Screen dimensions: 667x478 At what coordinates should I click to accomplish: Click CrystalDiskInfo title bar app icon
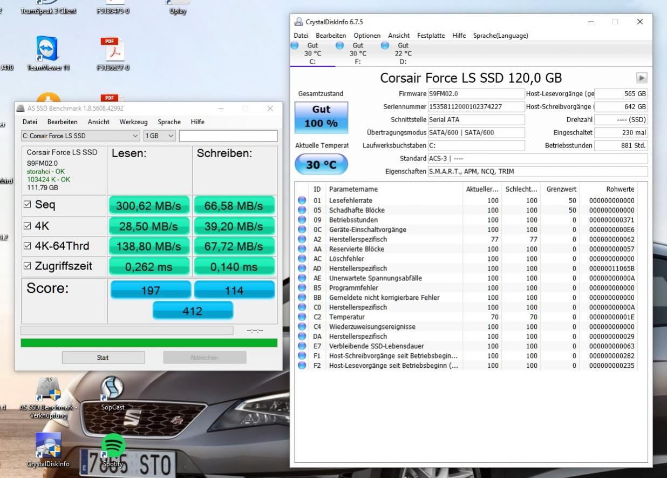point(298,22)
